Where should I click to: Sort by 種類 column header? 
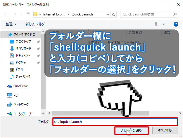(x=167, y=32)
